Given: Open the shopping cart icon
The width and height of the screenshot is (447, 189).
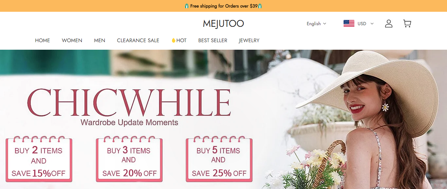Looking at the screenshot, I should 407,24.
